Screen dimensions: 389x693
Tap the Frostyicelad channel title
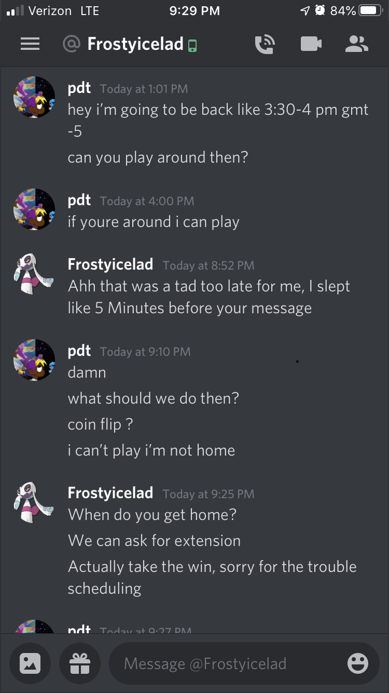pyautogui.click(x=135, y=44)
